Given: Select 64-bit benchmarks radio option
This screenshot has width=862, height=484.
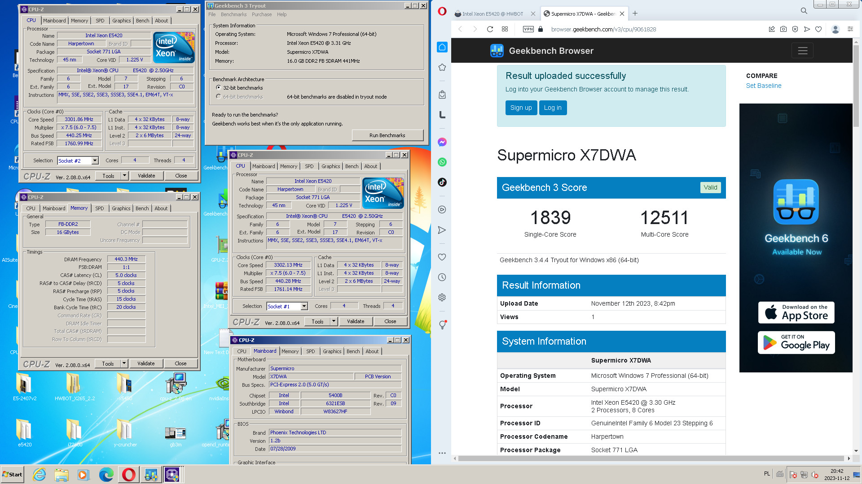Looking at the screenshot, I should coord(219,97).
